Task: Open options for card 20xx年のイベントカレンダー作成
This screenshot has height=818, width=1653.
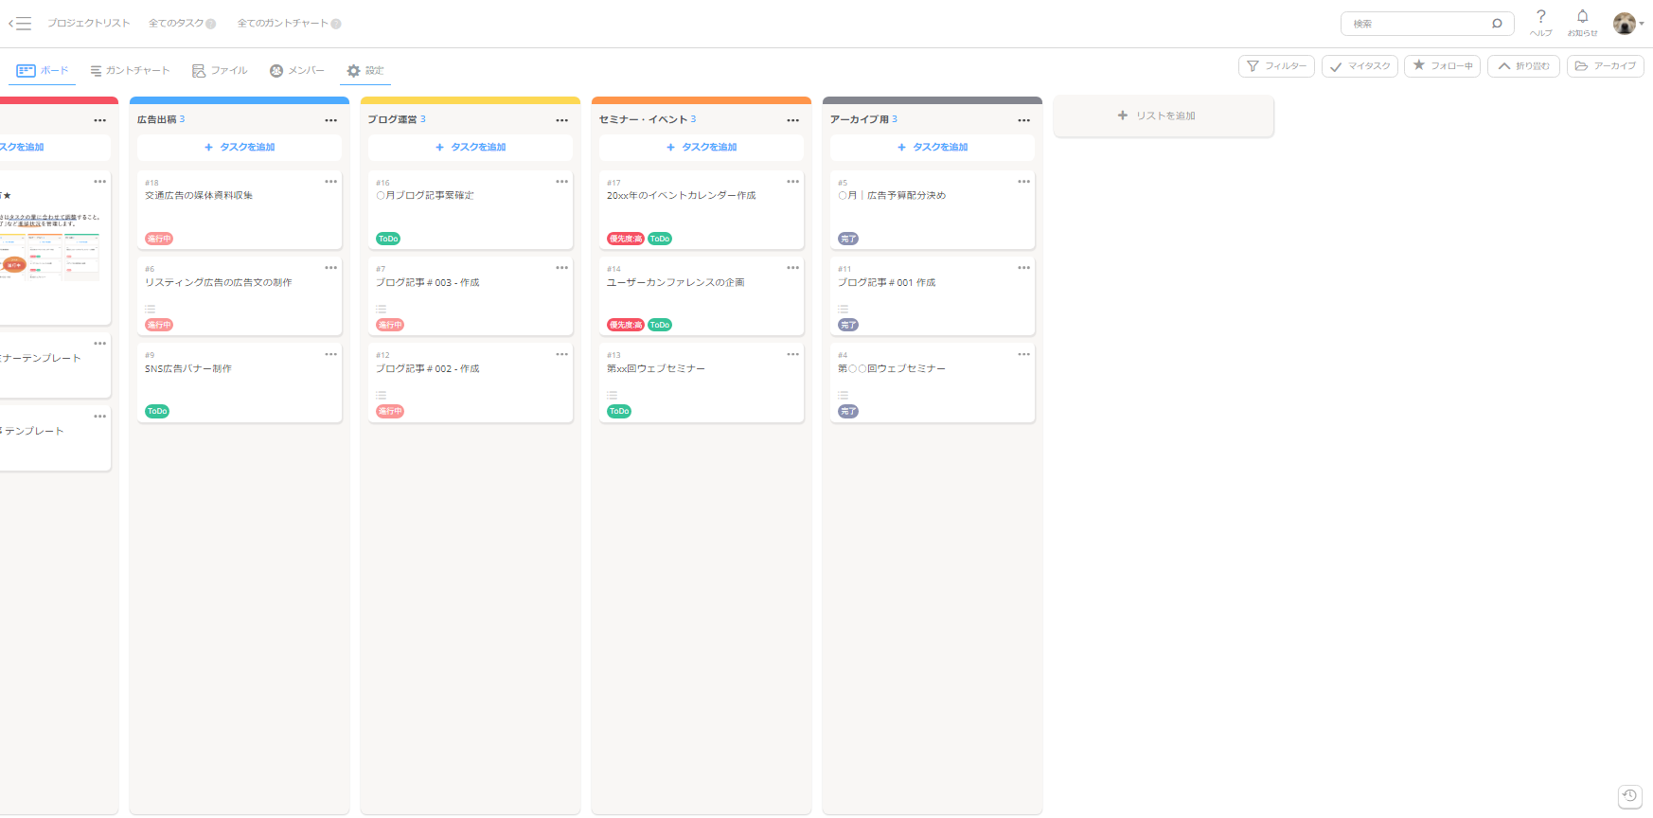Action: tap(792, 182)
